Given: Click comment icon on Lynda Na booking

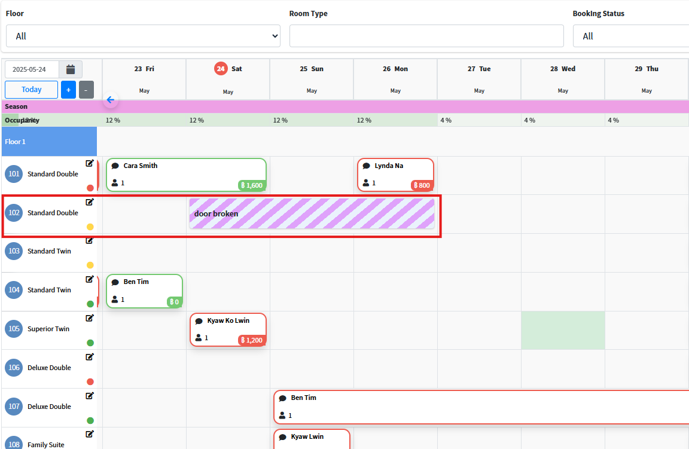Looking at the screenshot, I should [367, 166].
